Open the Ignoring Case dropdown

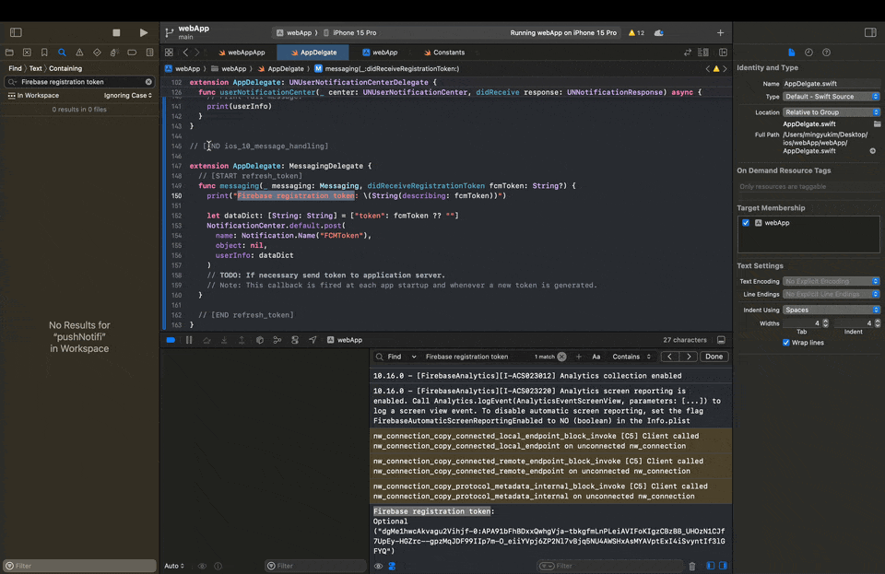pos(128,95)
